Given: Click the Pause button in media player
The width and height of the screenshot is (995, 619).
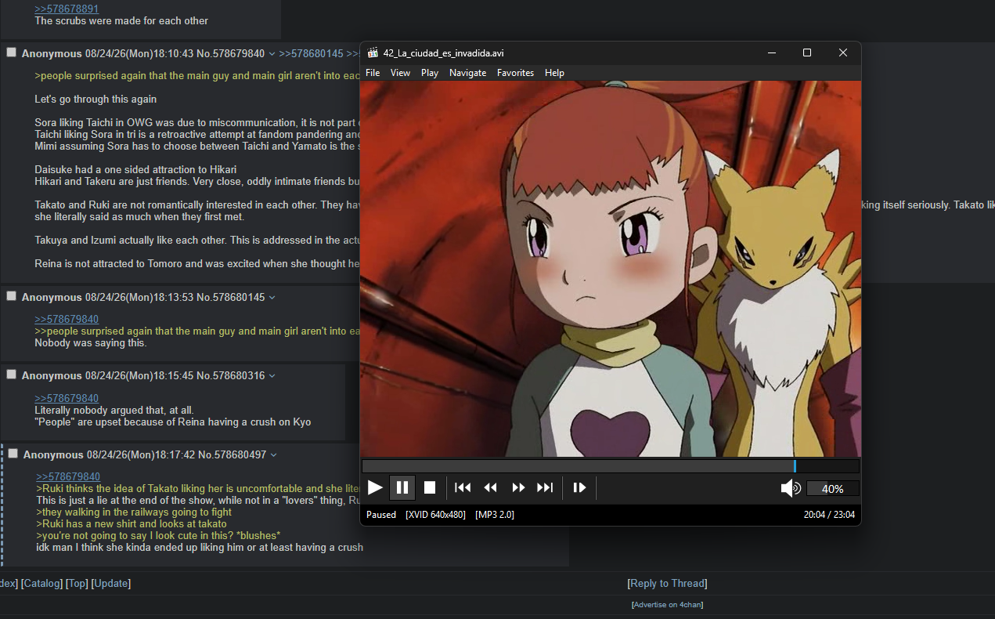Looking at the screenshot, I should (x=402, y=488).
